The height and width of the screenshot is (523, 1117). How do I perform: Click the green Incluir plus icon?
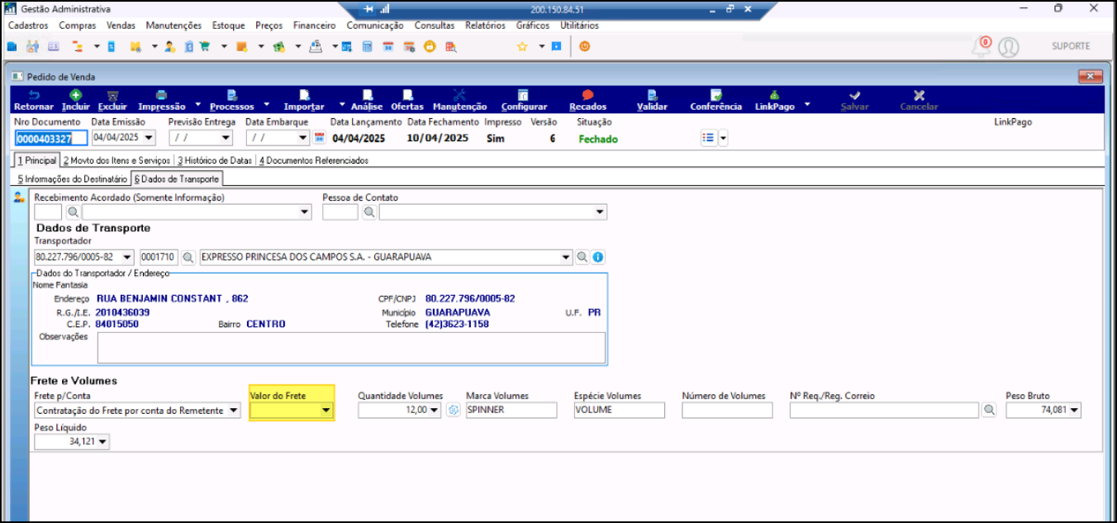(x=76, y=95)
